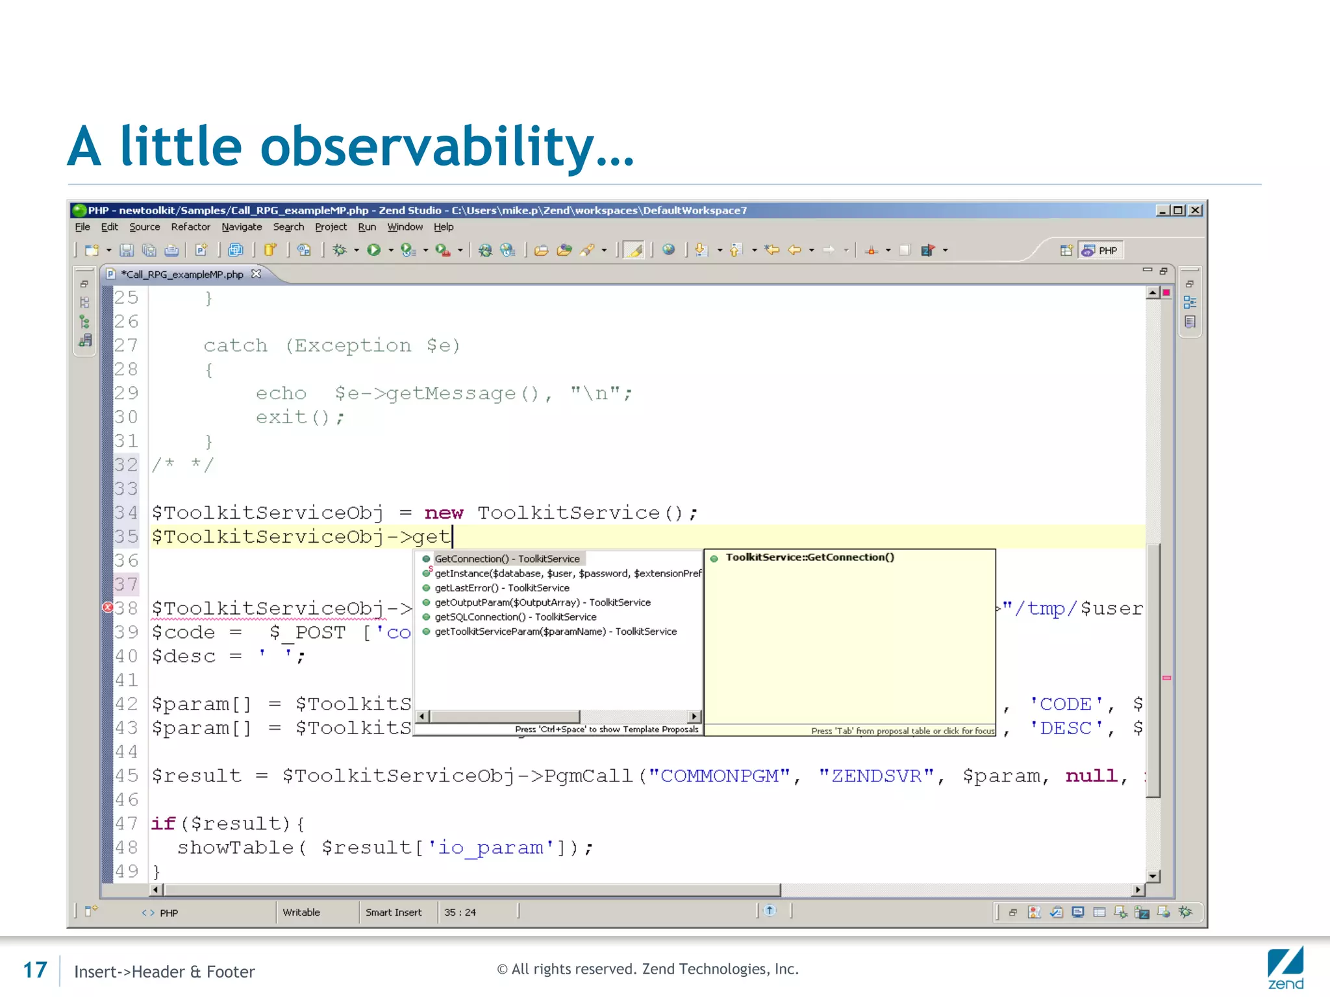The height and width of the screenshot is (997, 1330).
Task: Click the editor vertical scrollbar thumb
Action: coord(1153,671)
